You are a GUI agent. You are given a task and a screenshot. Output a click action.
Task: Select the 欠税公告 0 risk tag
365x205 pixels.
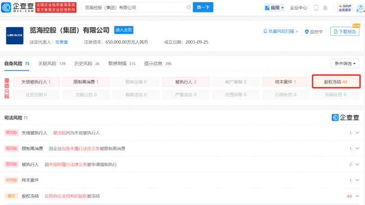point(86,94)
